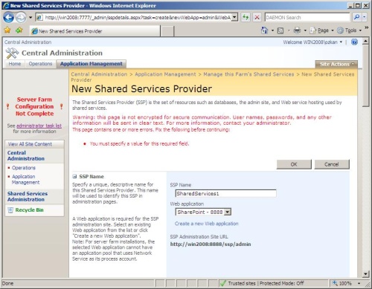This screenshot has height=289, width=372.
Task: Open the Page menu
Action: point(321,30)
